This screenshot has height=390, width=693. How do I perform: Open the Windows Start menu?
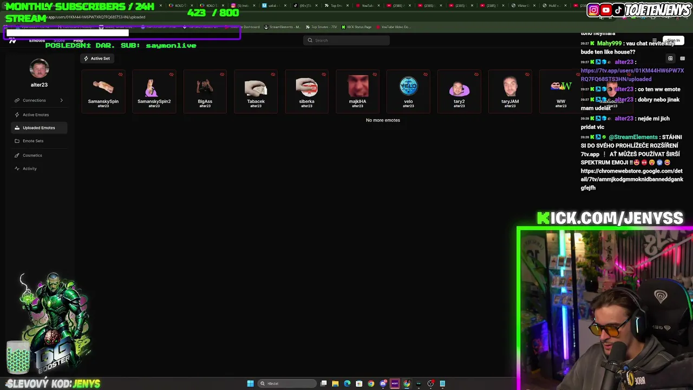(x=250, y=383)
